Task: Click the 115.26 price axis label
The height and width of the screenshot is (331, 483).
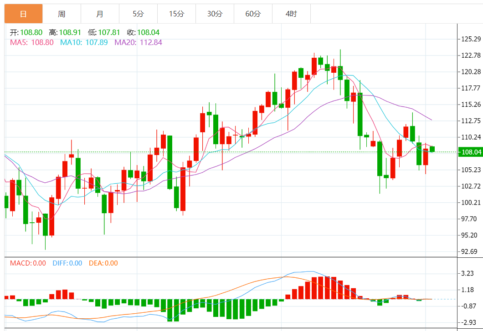Action: [x=471, y=105]
